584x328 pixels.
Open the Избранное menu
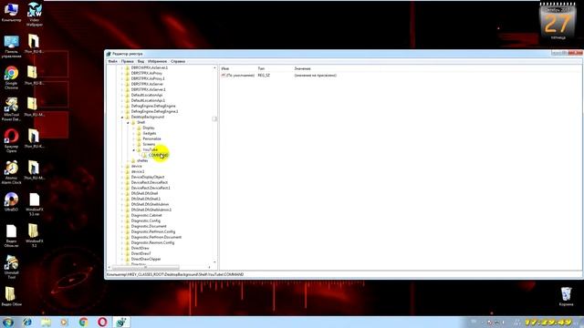coord(157,61)
